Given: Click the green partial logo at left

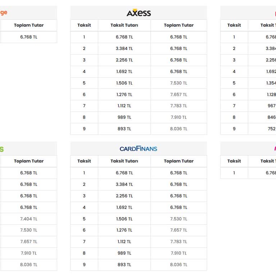Looking at the screenshot, I should pos(2,149).
